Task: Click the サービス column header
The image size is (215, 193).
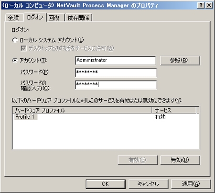Action: click(x=174, y=110)
